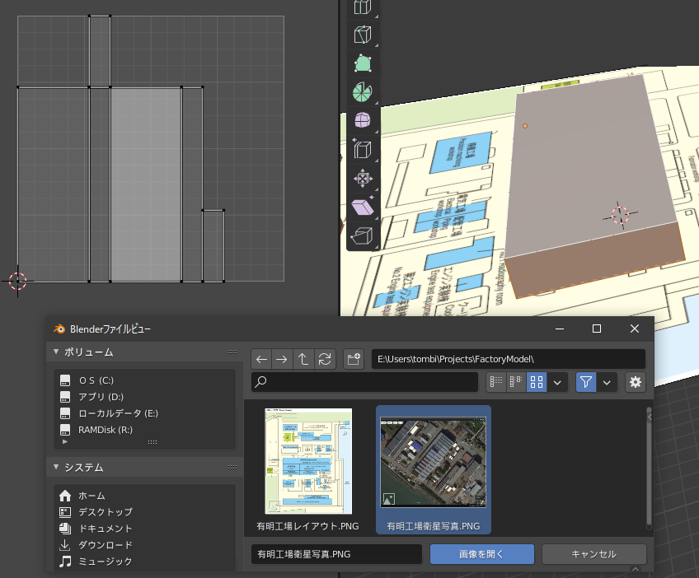699x578 pixels.
Task: Open the filter settings dropdown arrow
Action: [x=608, y=382]
